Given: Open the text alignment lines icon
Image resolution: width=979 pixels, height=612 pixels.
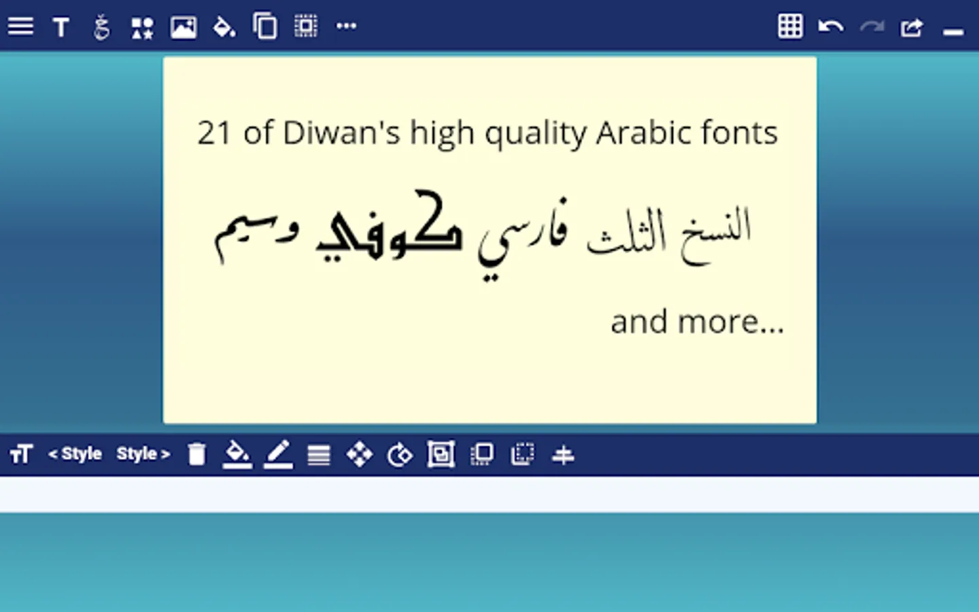Looking at the screenshot, I should pos(319,454).
